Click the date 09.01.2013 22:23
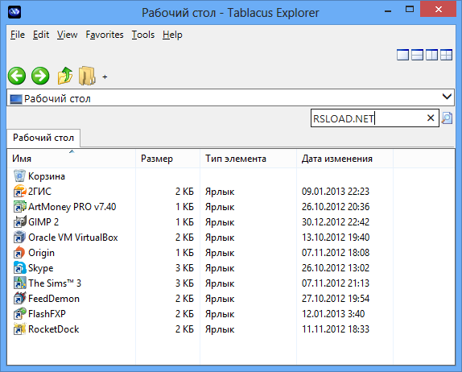462x372 pixels. [336, 192]
